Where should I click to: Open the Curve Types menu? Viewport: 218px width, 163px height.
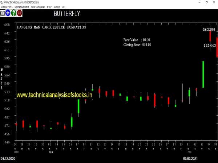coord(7,7)
